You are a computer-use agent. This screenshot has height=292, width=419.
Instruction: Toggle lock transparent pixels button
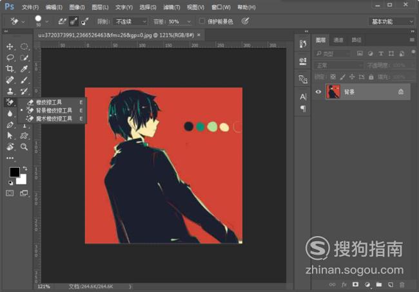333,77
